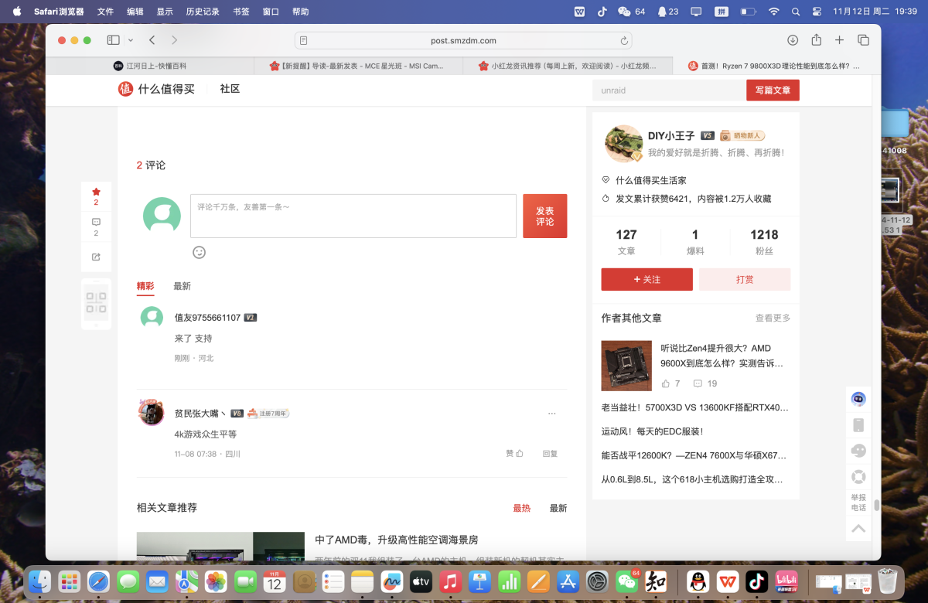Click the page's vertical scrollbar thumb
The image size is (928, 603).
[876, 506]
